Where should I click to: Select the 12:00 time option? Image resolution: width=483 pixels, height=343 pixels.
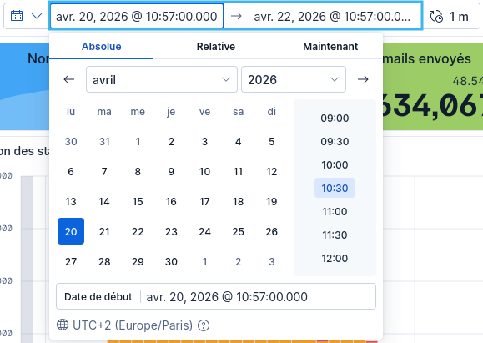click(335, 258)
